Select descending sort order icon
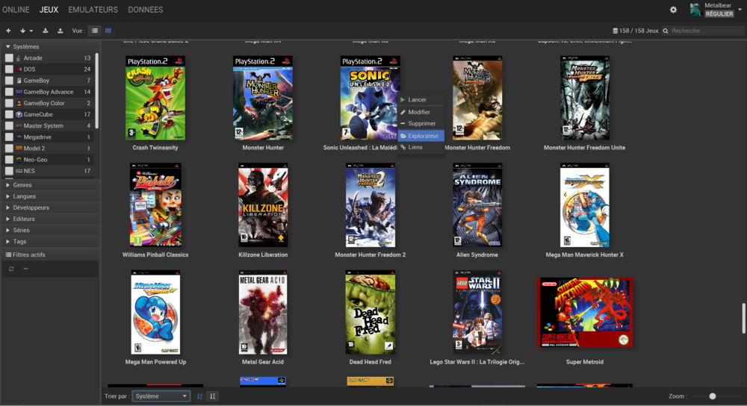The width and height of the screenshot is (747, 406). click(x=213, y=396)
